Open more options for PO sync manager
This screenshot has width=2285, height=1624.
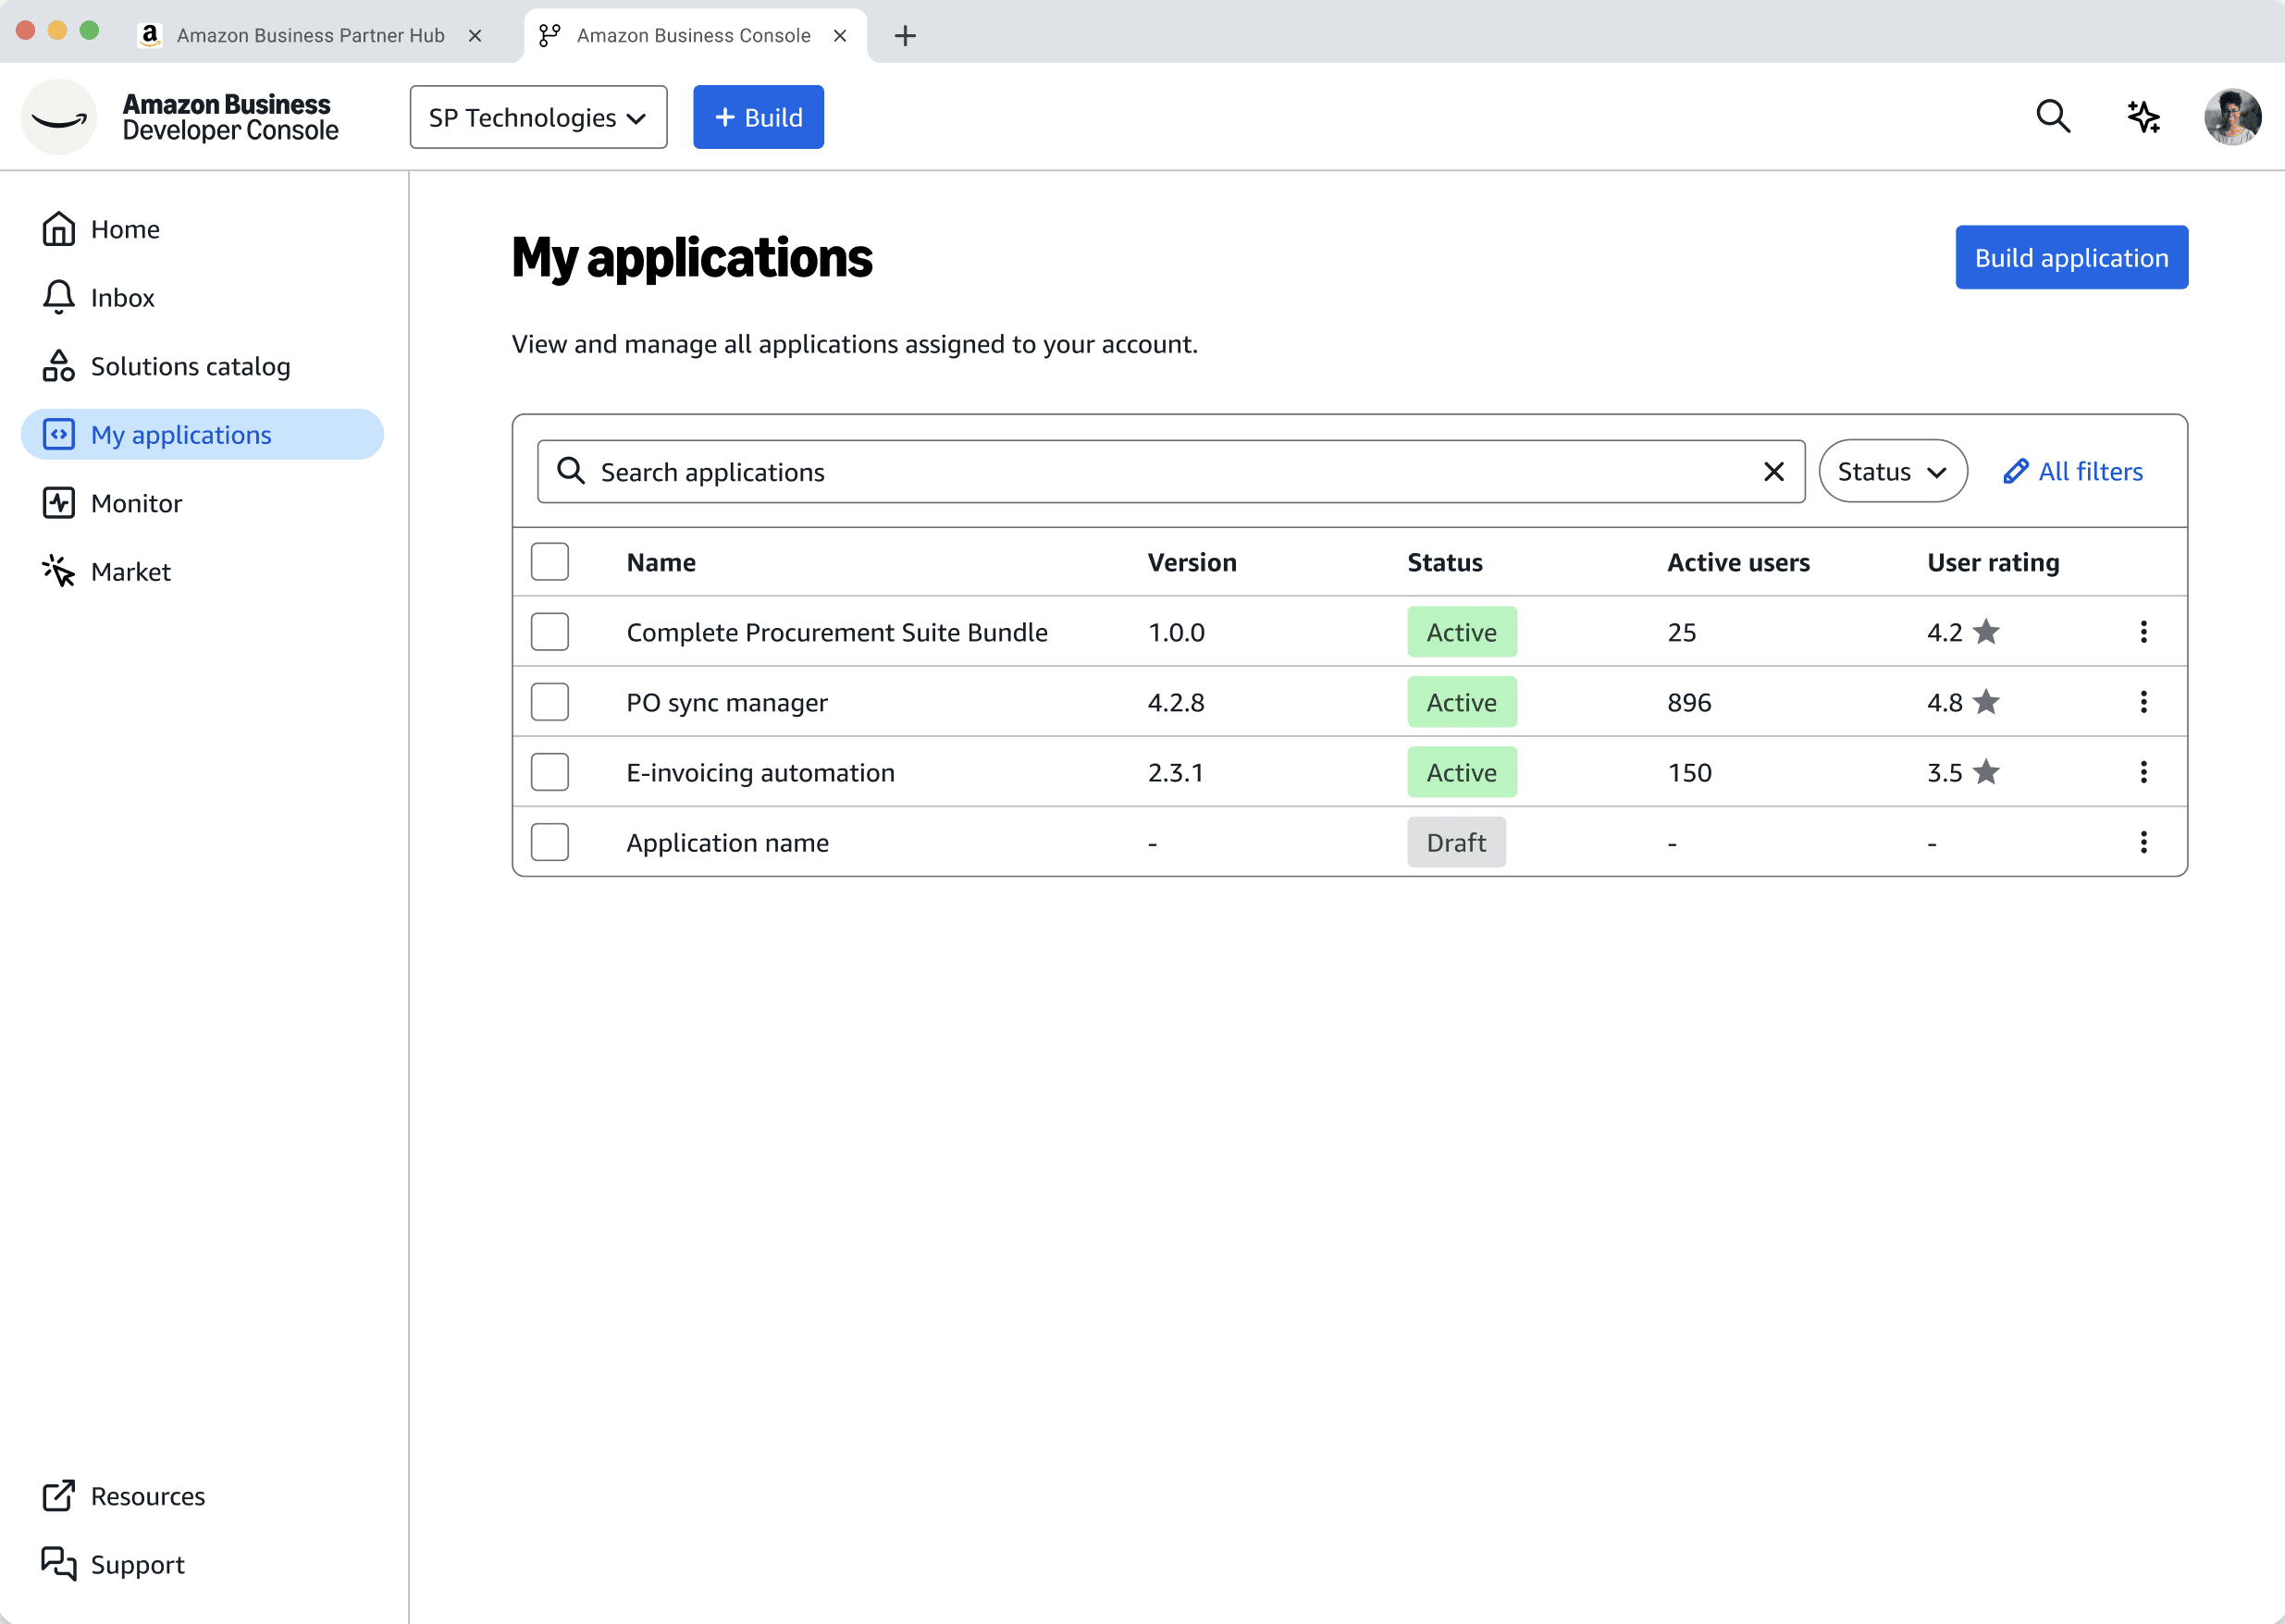[2142, 702]
